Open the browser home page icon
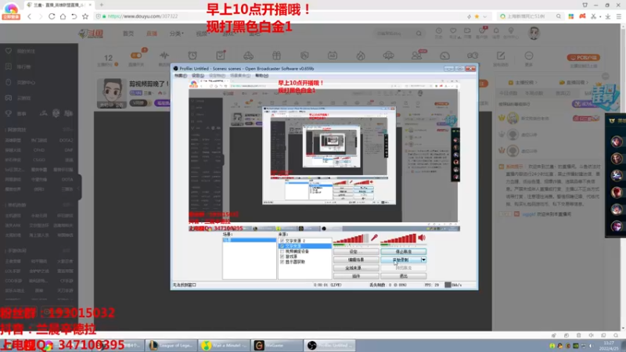This screenshot has width=626, height=352. [x=63, y=16]
